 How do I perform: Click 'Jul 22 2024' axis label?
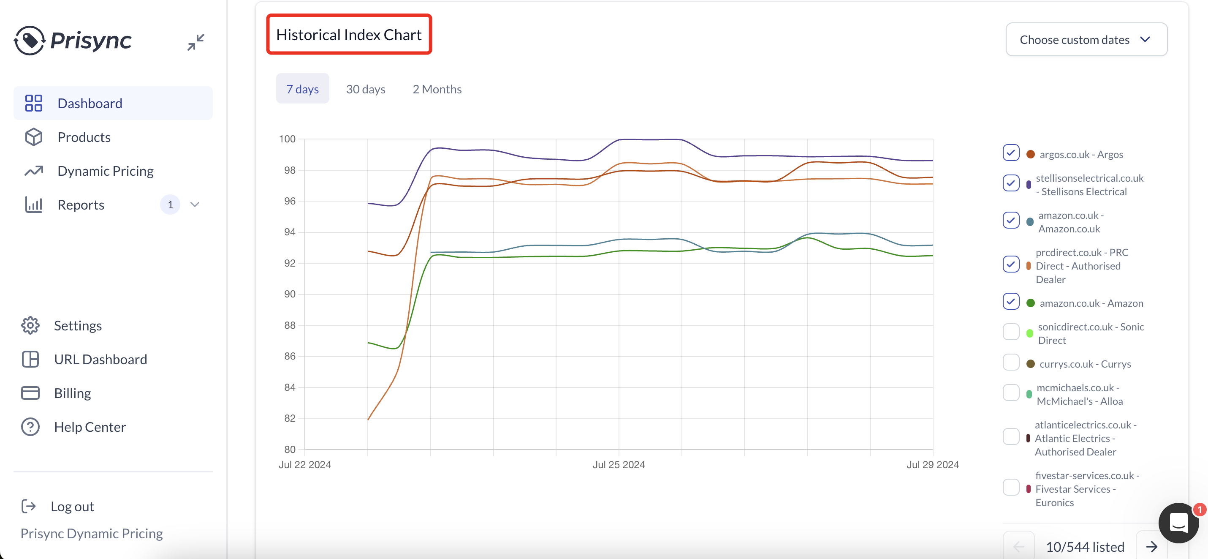pyautogui.click(x=305, y=464)
